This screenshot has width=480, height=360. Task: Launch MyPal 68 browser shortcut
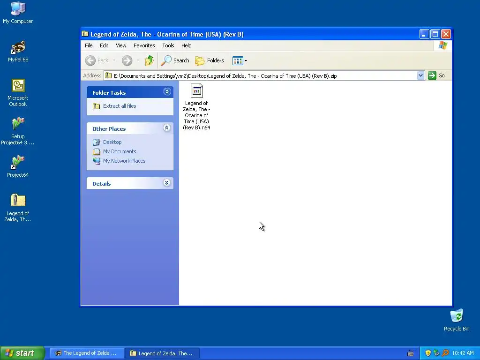pos(18,51)
